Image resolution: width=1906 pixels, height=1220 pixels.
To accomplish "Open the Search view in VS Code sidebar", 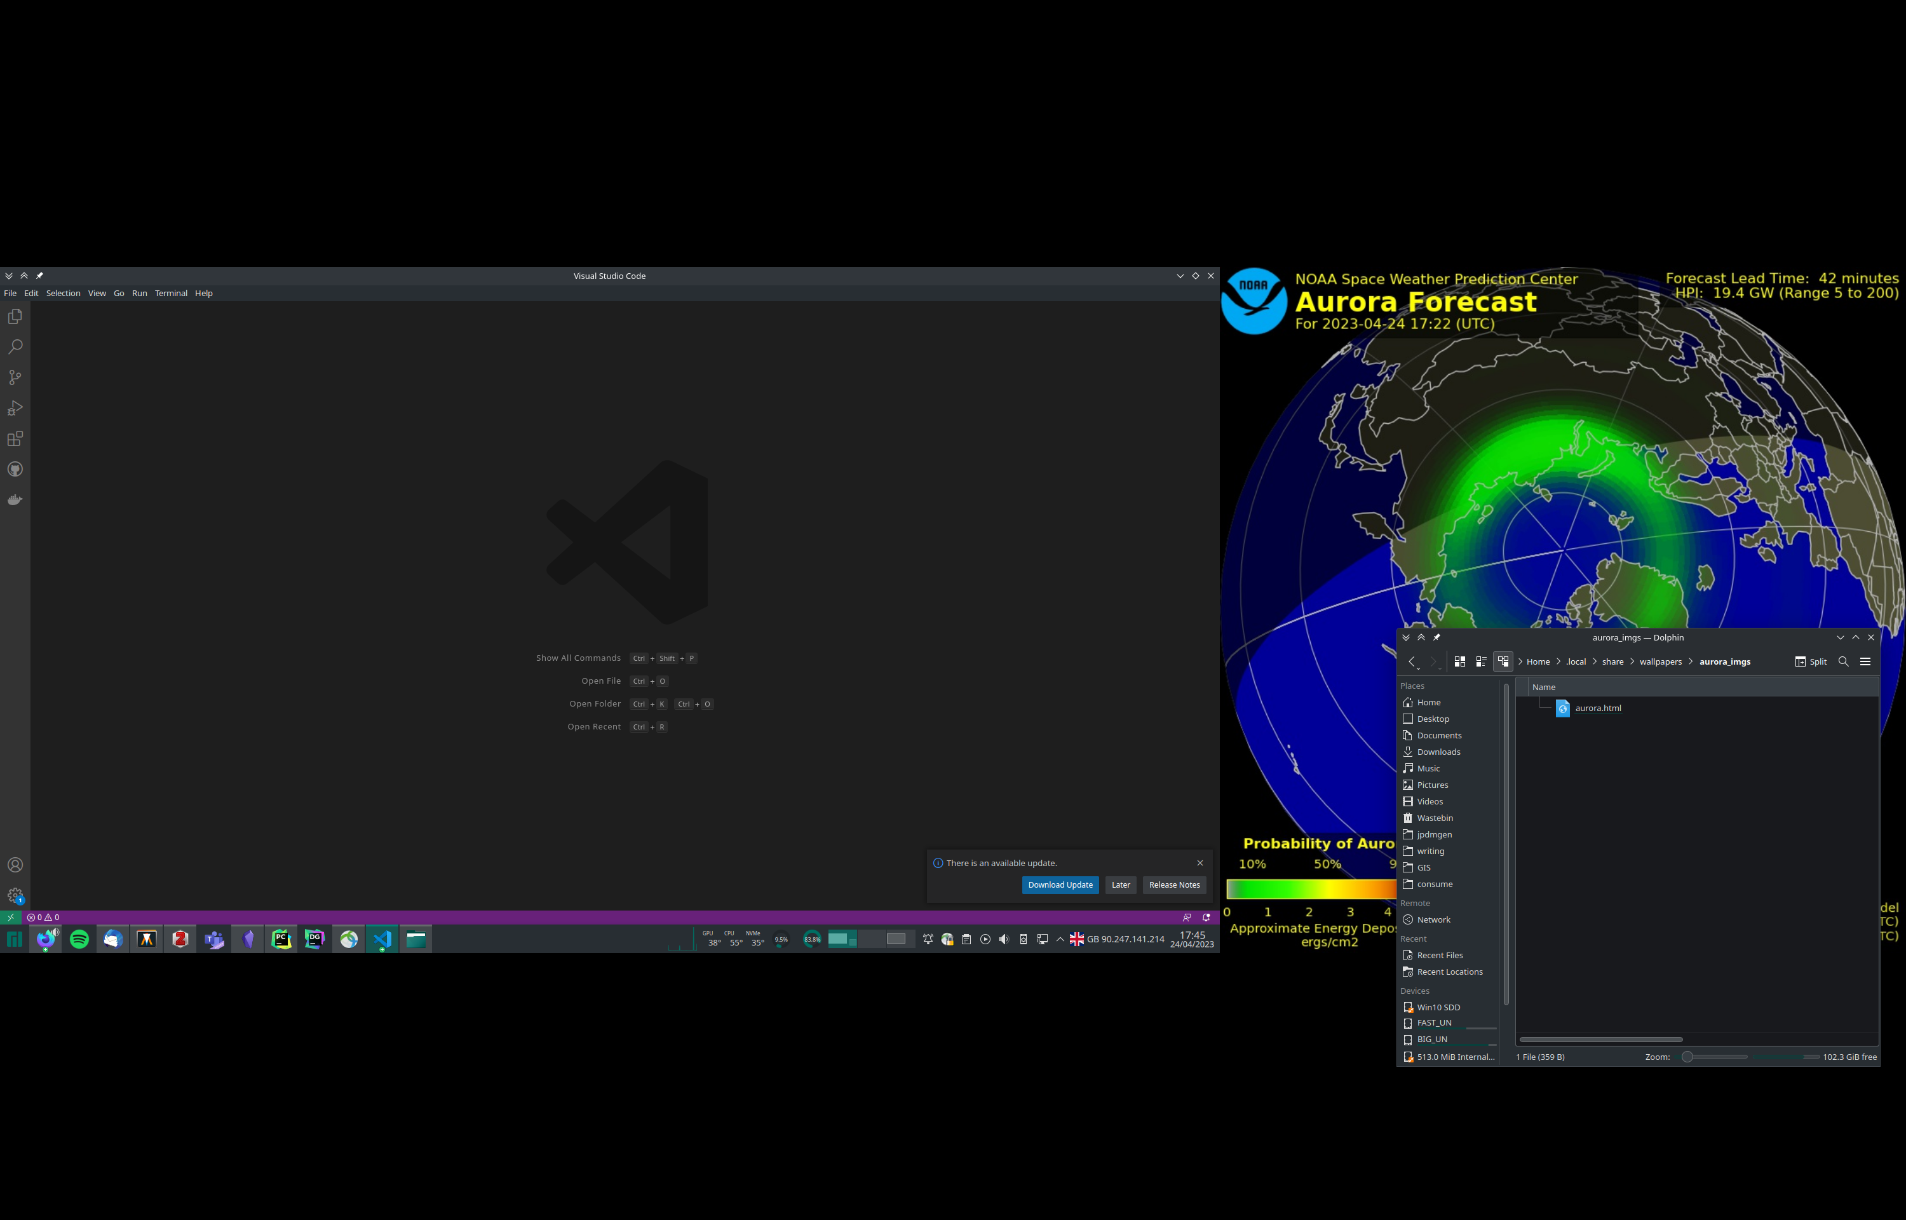I will [15, 346].
